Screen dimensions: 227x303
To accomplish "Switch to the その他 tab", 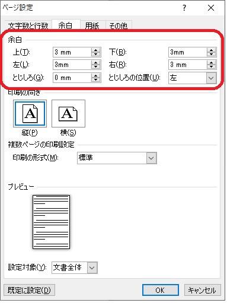I will pyautogui.click(x=118, y=25).
